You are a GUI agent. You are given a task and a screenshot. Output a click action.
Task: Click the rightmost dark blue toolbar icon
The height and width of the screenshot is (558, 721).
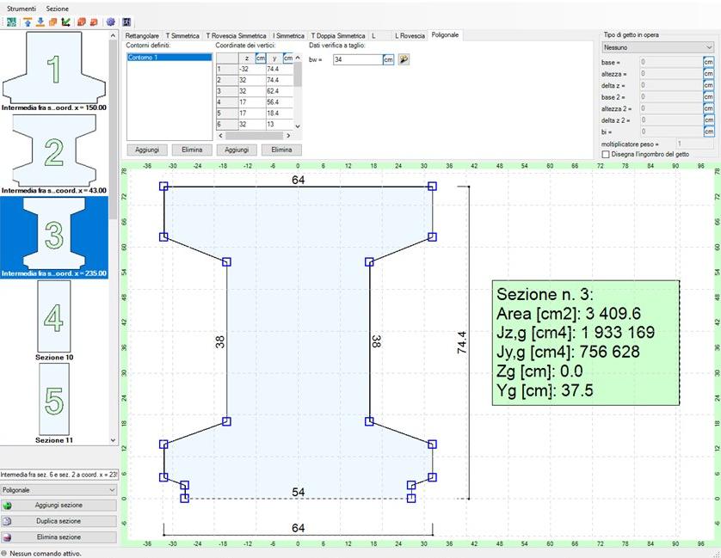coord(126,21)
